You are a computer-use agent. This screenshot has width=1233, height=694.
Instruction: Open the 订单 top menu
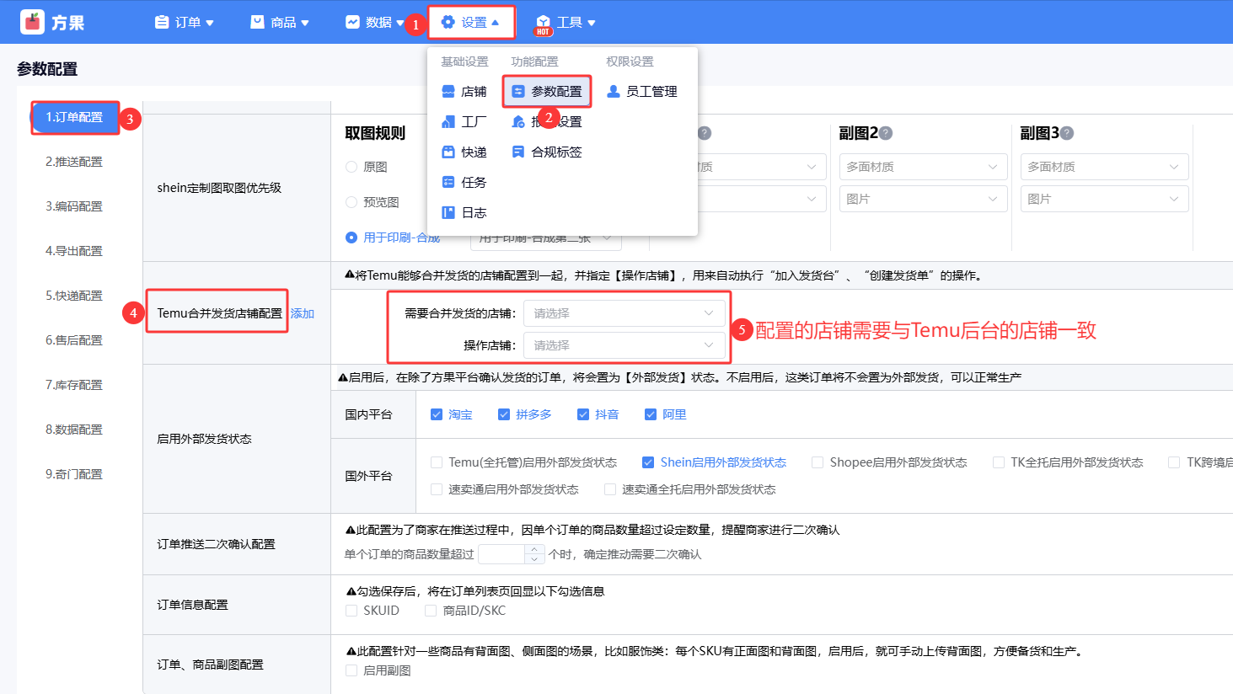pyautogui.click(x=185, y=22)
